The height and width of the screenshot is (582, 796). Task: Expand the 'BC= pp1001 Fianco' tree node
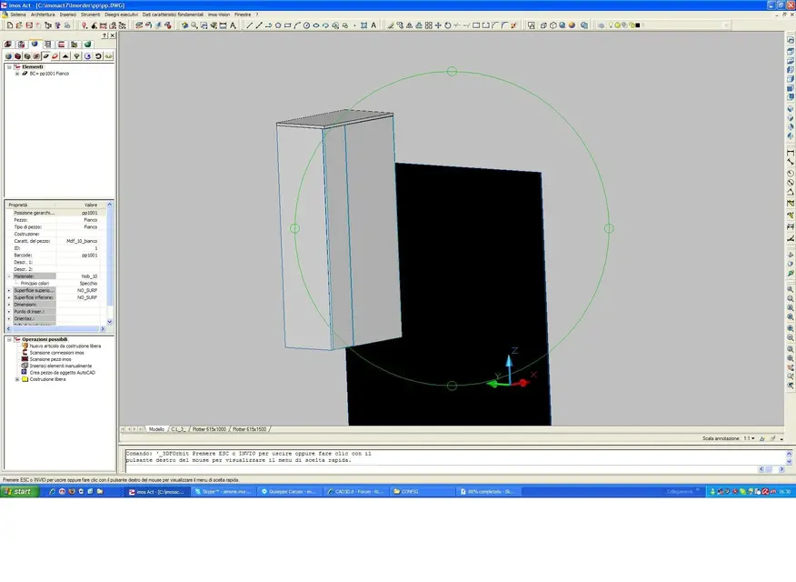(x=16, y=73)
